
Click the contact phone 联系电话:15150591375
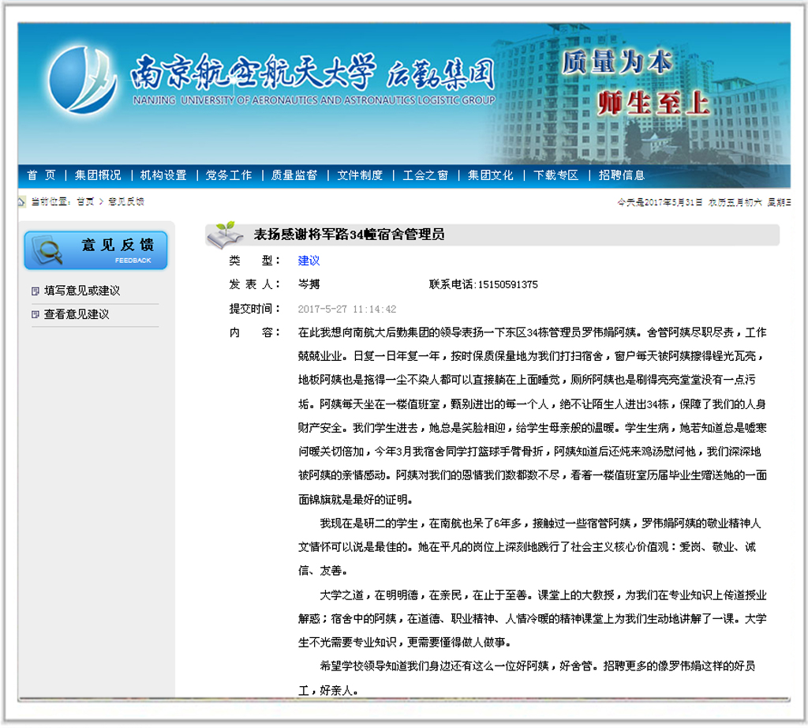coord(484,284)
